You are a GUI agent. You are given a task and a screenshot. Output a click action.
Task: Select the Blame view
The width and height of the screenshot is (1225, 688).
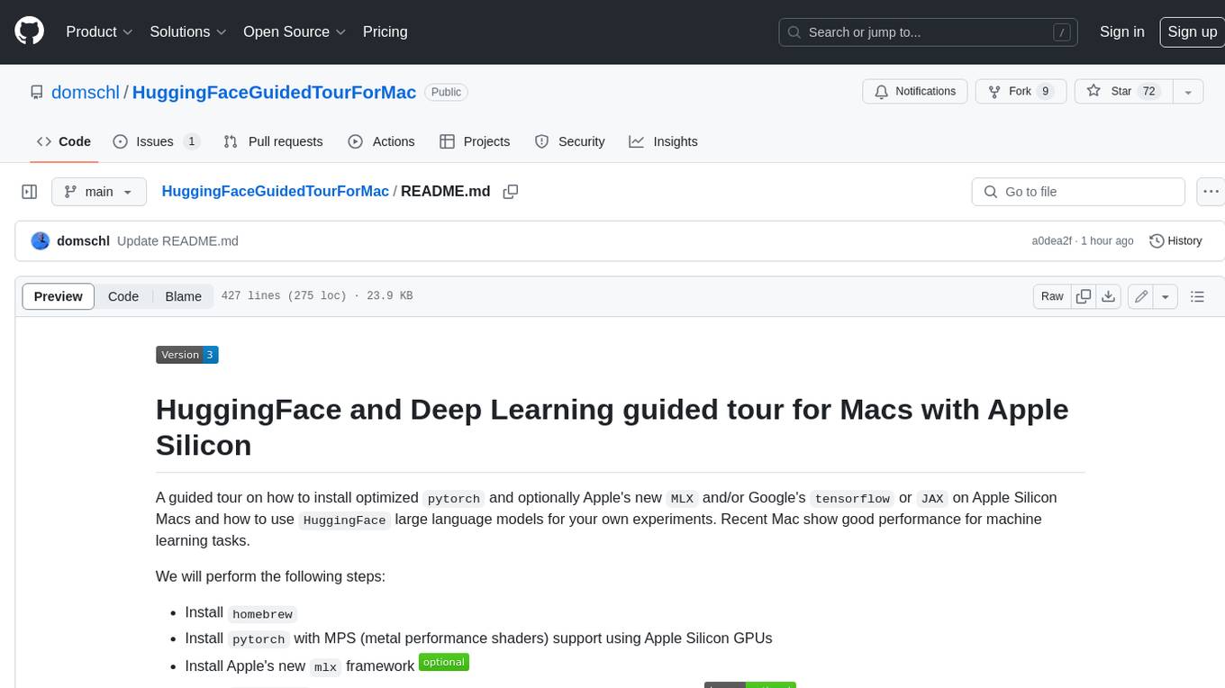pos(183,296)
